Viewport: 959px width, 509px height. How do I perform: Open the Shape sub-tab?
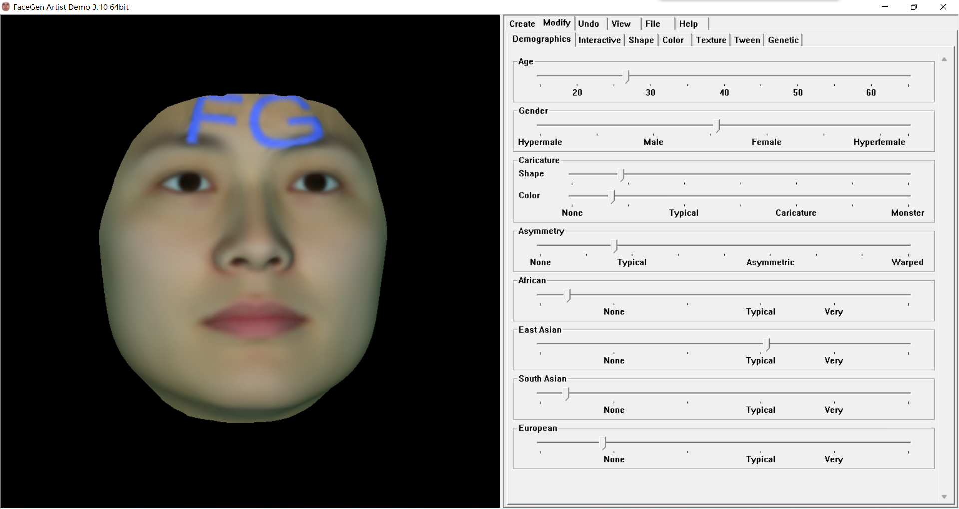641,40
